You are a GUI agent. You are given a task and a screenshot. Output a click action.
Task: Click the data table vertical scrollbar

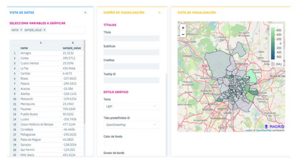[x=85, y=81]
